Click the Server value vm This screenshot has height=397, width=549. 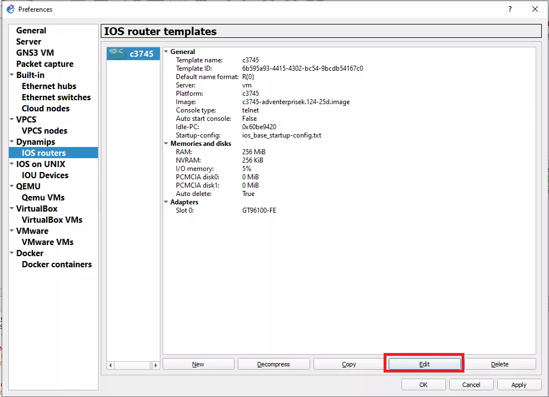[x=247, y=85]
